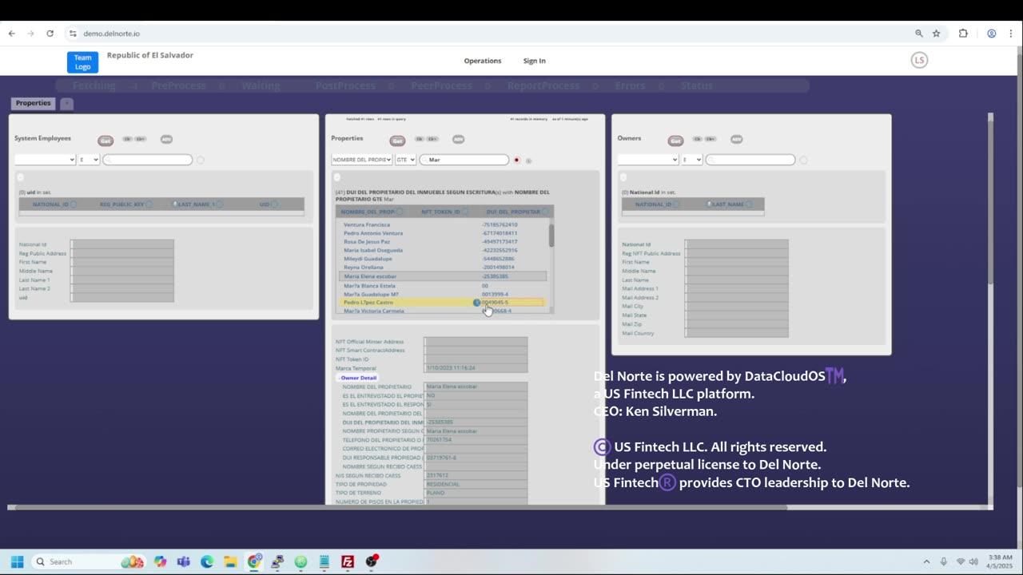Click ADV button in System Employees panel

[x=166, y=139]
